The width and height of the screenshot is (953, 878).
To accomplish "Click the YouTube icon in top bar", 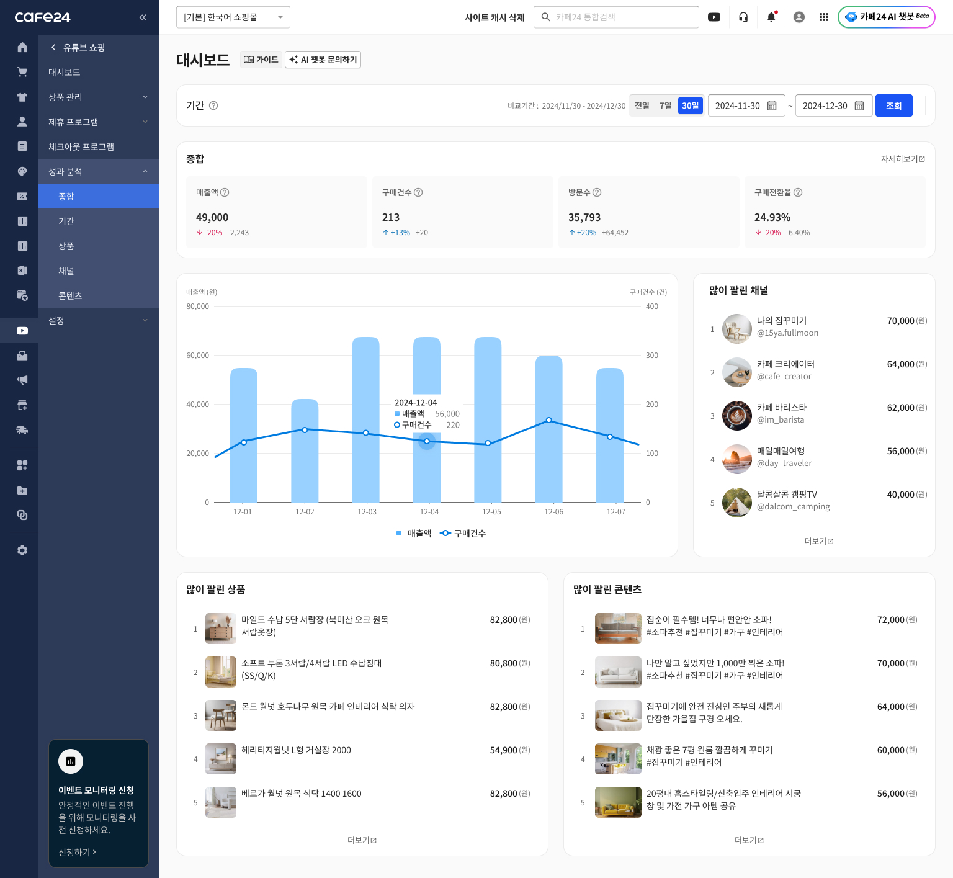I will (714, 17).
